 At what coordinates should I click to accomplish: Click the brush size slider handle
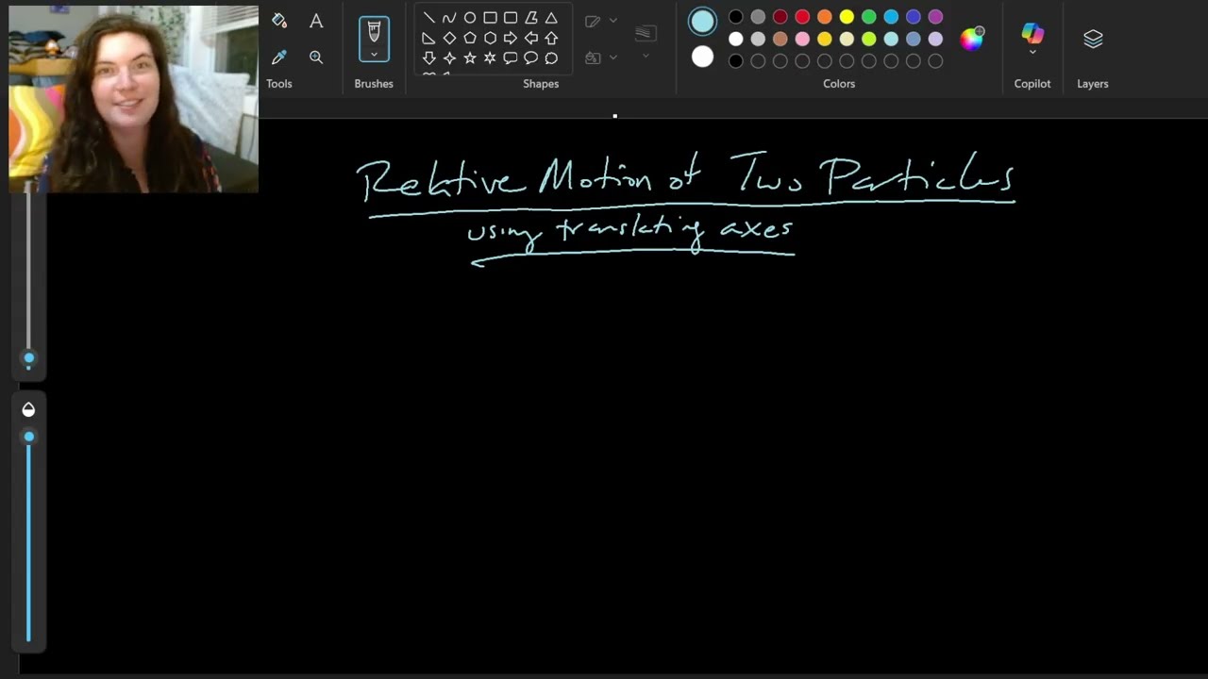28,358
